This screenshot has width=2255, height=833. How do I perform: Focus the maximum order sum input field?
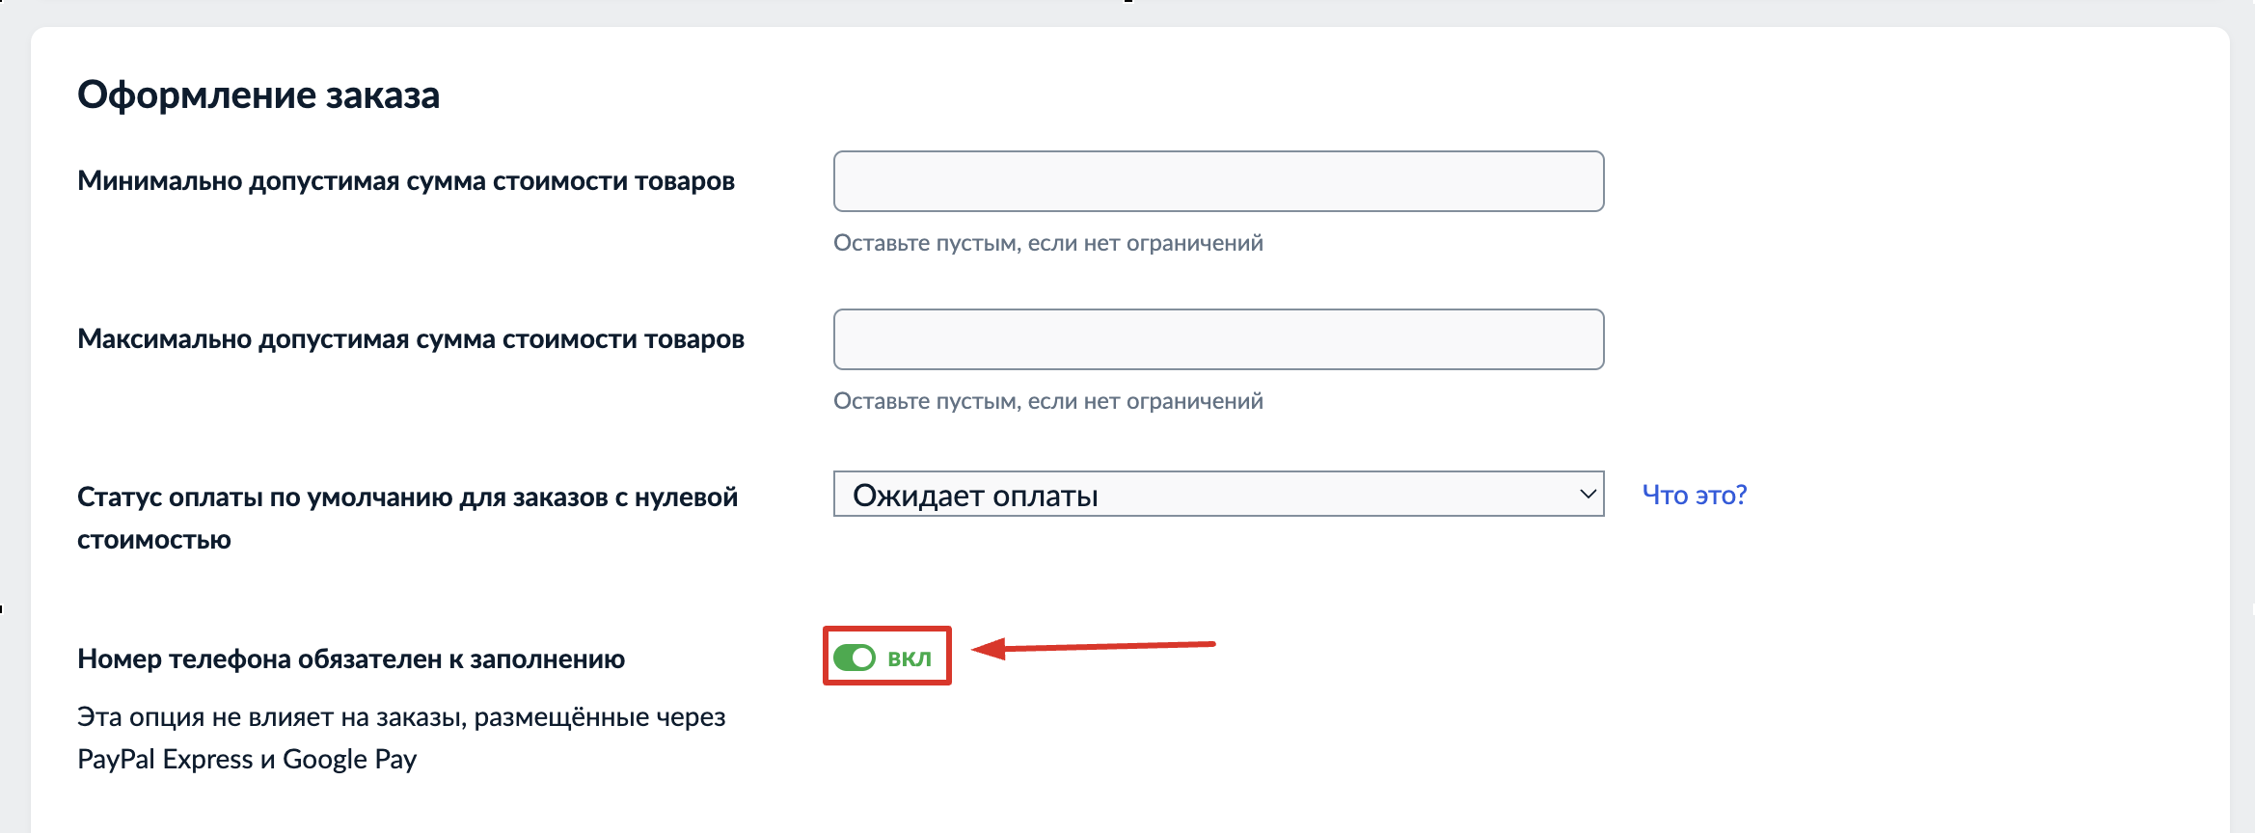1218,339
